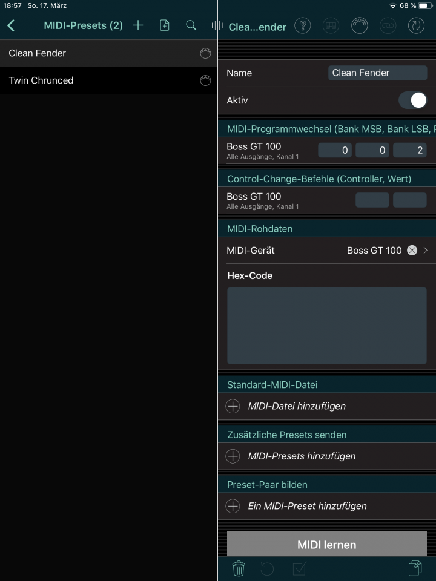The width and height of the screenshot is (436, 581).
Task: Import preset via document-plus icon
Action: 164,25
